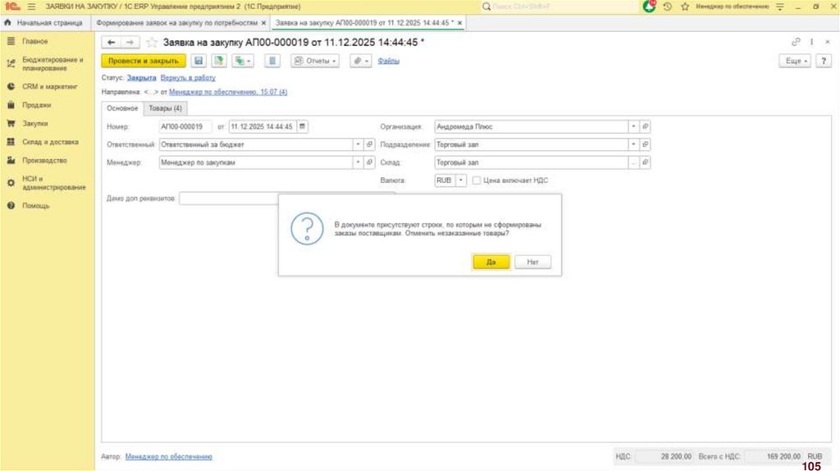Click the document list icon in toolbar

tap(272, 61)
